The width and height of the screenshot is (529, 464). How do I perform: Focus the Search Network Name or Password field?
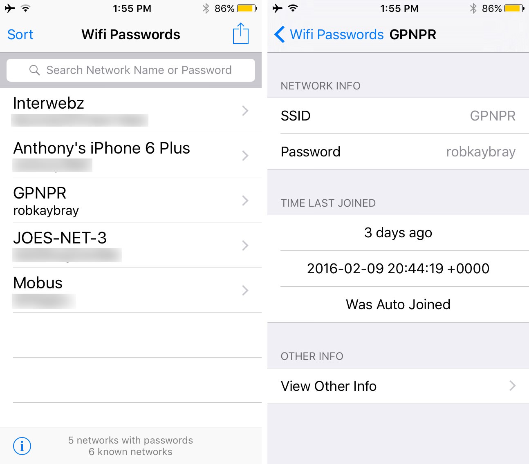coord(131,70)
